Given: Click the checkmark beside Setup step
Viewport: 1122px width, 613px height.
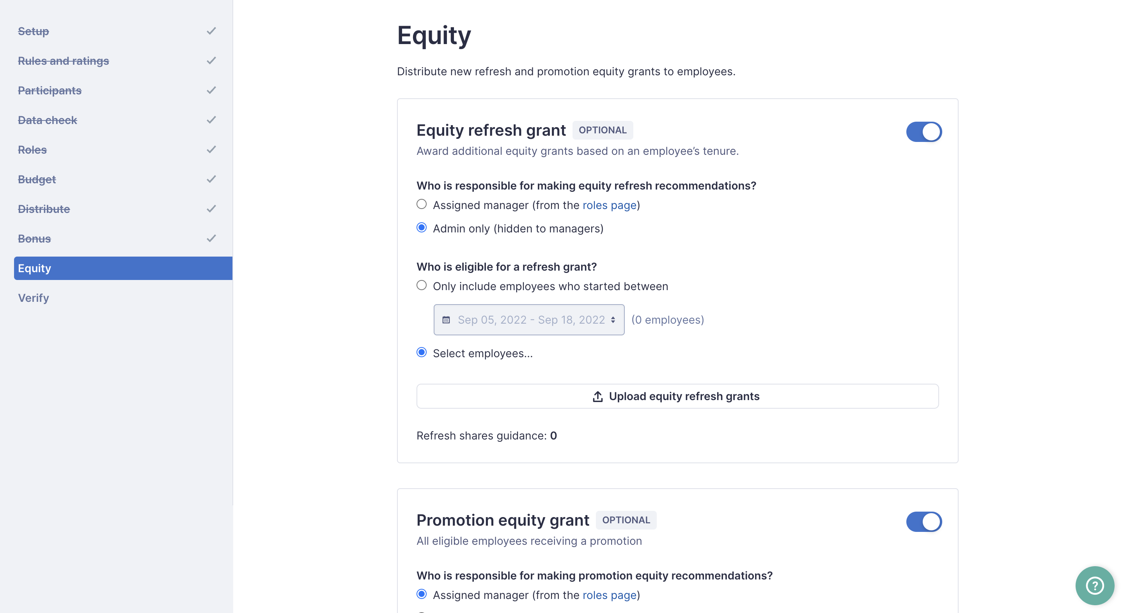Looking at the screenshot, I should [x=211, y=31].
